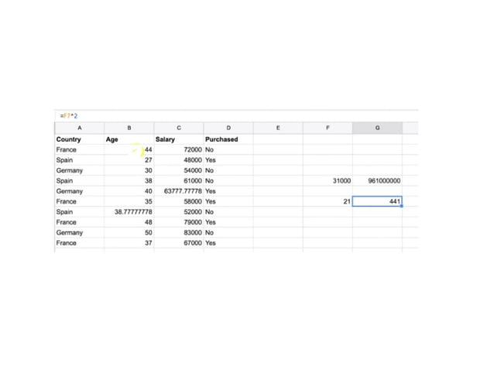Click the Country header cell
This screenshot has height=370, width=494.
(x=79, y=139)
